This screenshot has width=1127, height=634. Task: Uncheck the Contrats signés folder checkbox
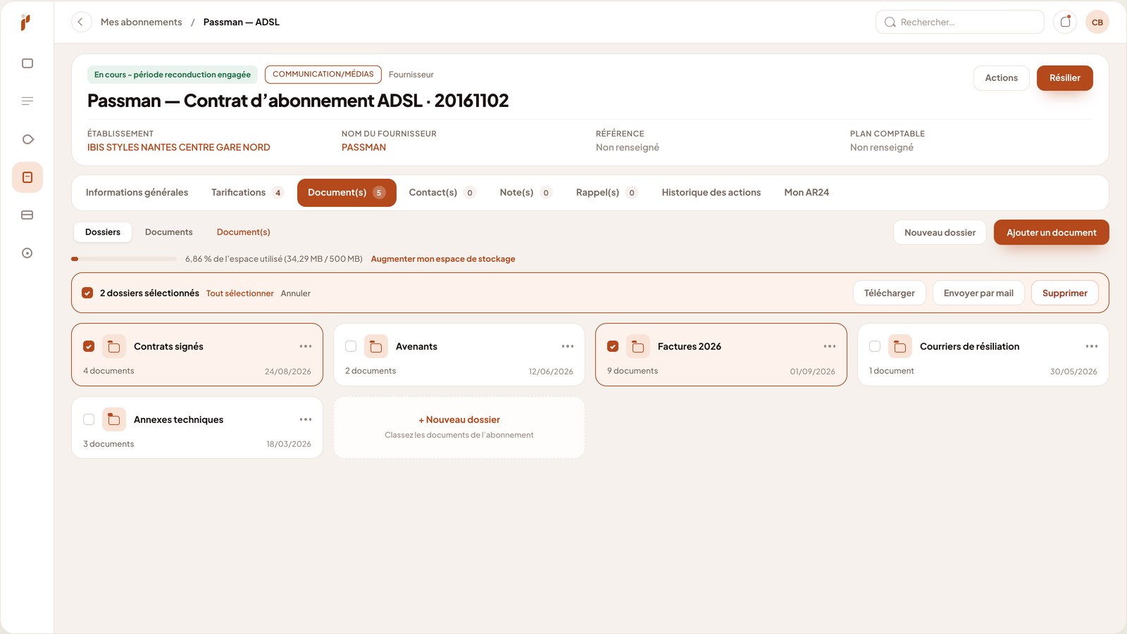click(x=89, y=346)
